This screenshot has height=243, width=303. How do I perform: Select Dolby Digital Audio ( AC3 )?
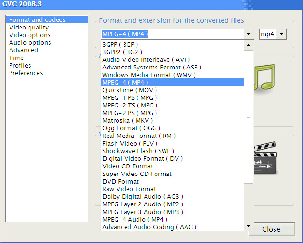(x=172, y=197)
